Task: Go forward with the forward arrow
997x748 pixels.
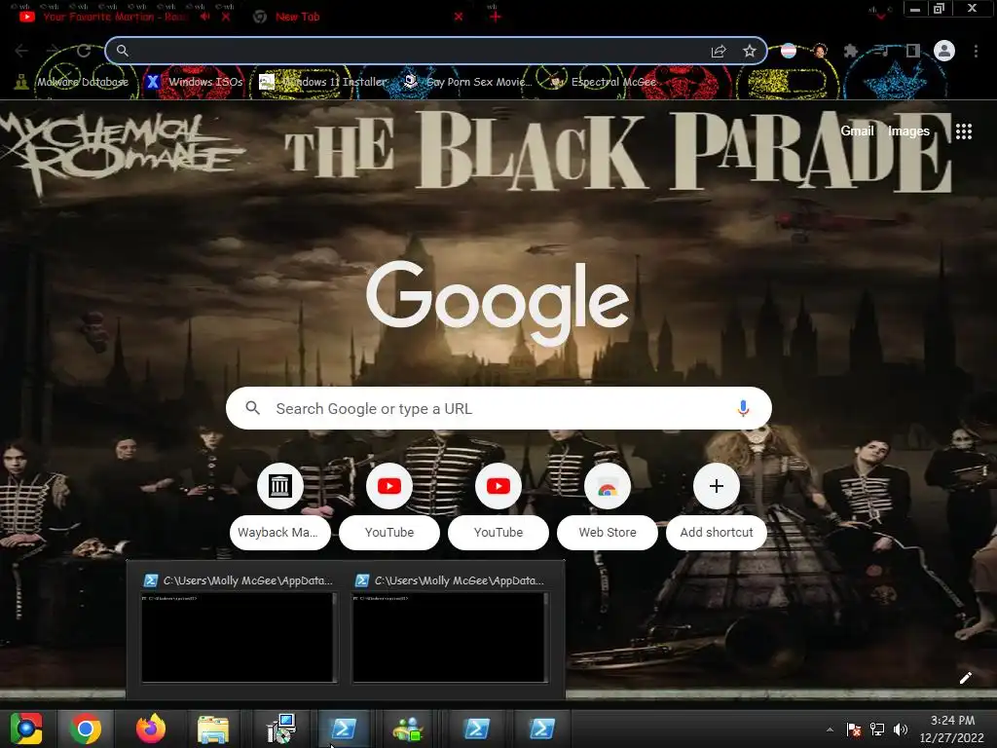Action: (x=53, y=51)
